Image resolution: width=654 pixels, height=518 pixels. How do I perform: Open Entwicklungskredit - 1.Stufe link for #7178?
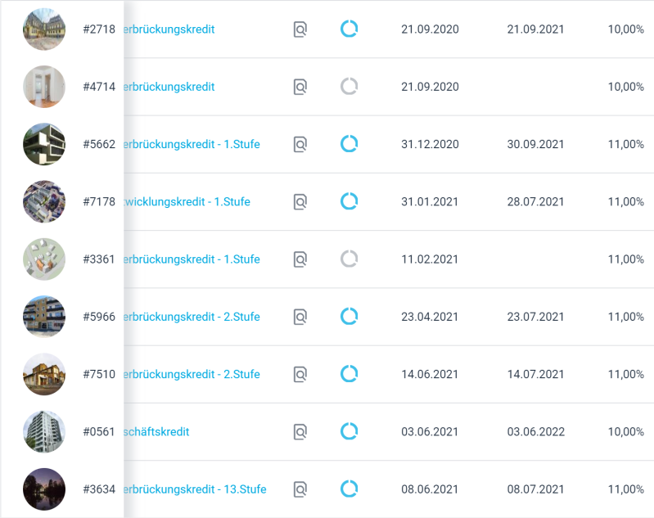tap(187, 201)
